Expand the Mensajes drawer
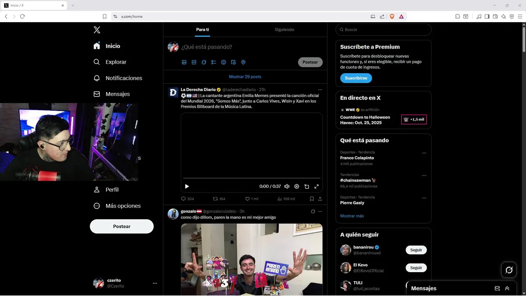This screenshot has height=296, width=526. pyautogui.click(x=507, y=289)
